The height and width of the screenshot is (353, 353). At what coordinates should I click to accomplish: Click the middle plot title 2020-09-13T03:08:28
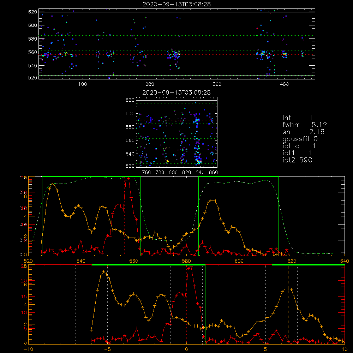(x=177, y=92)
